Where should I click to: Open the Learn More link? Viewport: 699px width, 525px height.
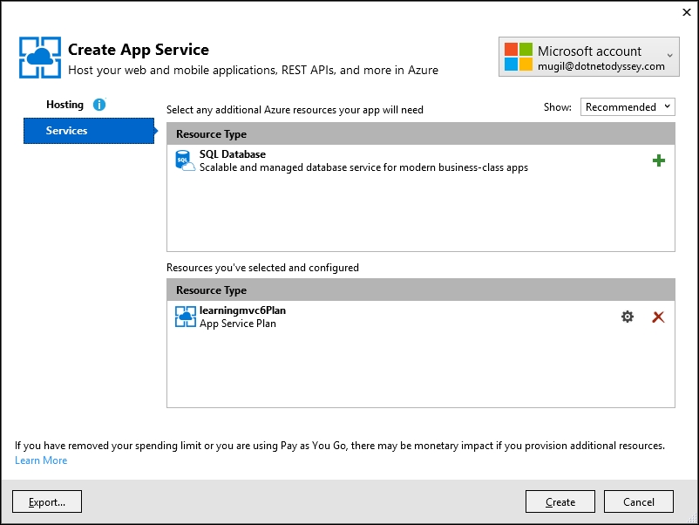pos(41,460)
